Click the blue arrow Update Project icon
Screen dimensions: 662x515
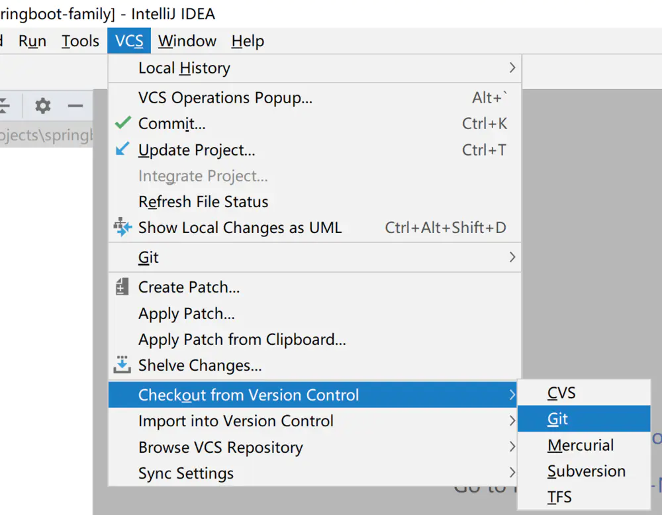point(122,149)
